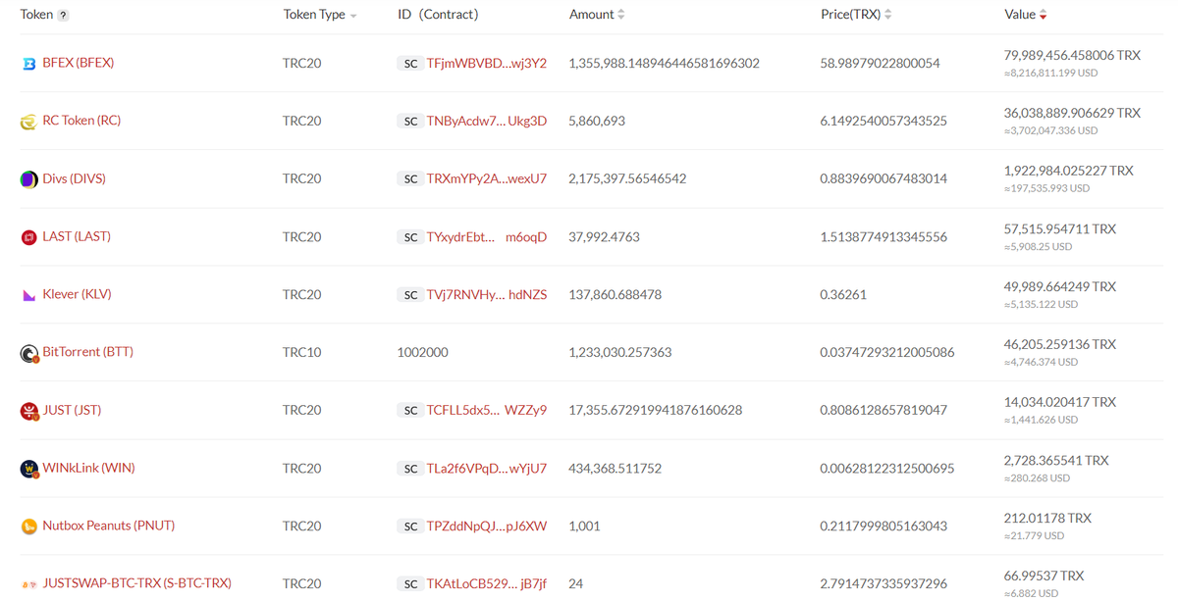Open contract address TCFLL5dx5...WZZy9

(487, 410)
